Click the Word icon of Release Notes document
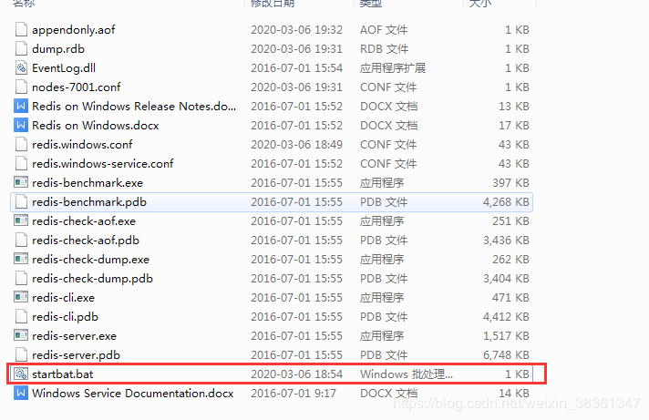Screen dimensions: 649x420 21,107
